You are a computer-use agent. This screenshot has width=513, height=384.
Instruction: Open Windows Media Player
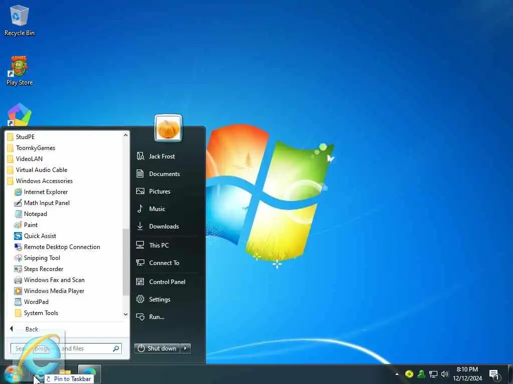(49, 291)
